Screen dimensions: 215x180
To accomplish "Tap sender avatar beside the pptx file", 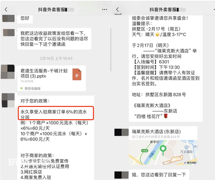I will (8, 72).
